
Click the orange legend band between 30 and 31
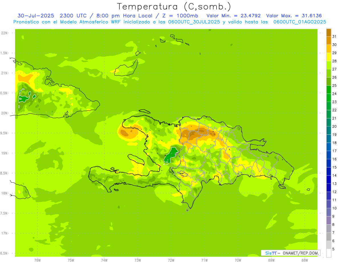329,40
